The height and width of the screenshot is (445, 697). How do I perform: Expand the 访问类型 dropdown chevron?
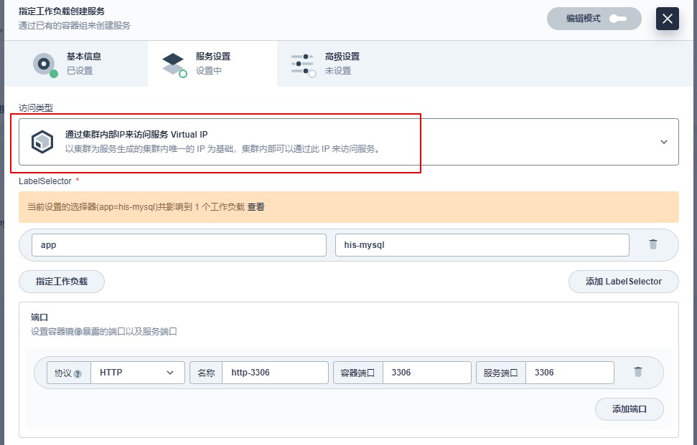click(664, 142)
